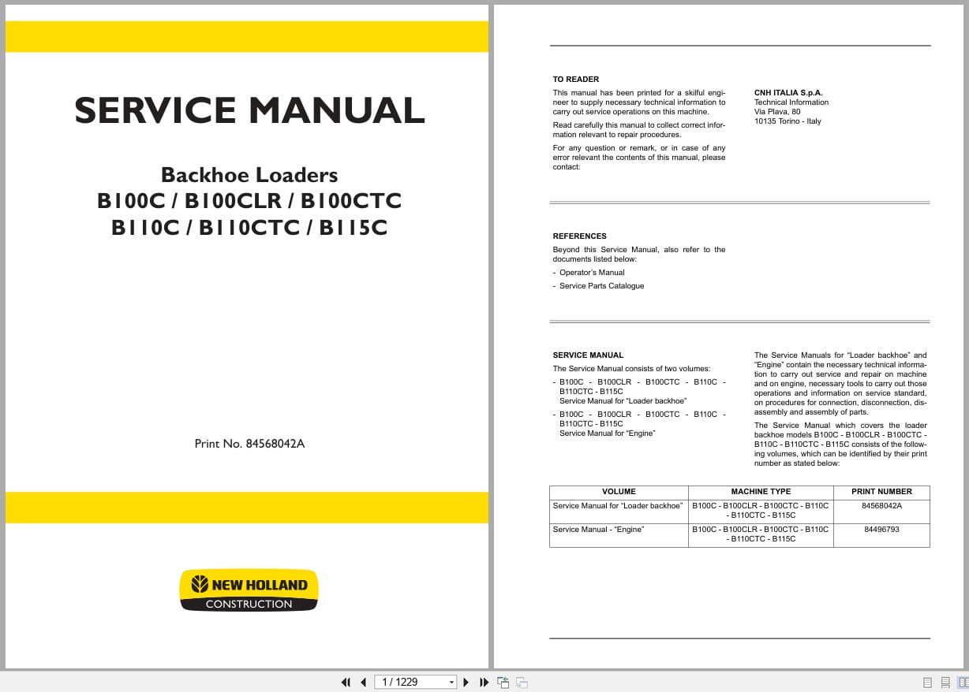
Task: Select the Operator's Manual reference entry
Action: (593, 272)
